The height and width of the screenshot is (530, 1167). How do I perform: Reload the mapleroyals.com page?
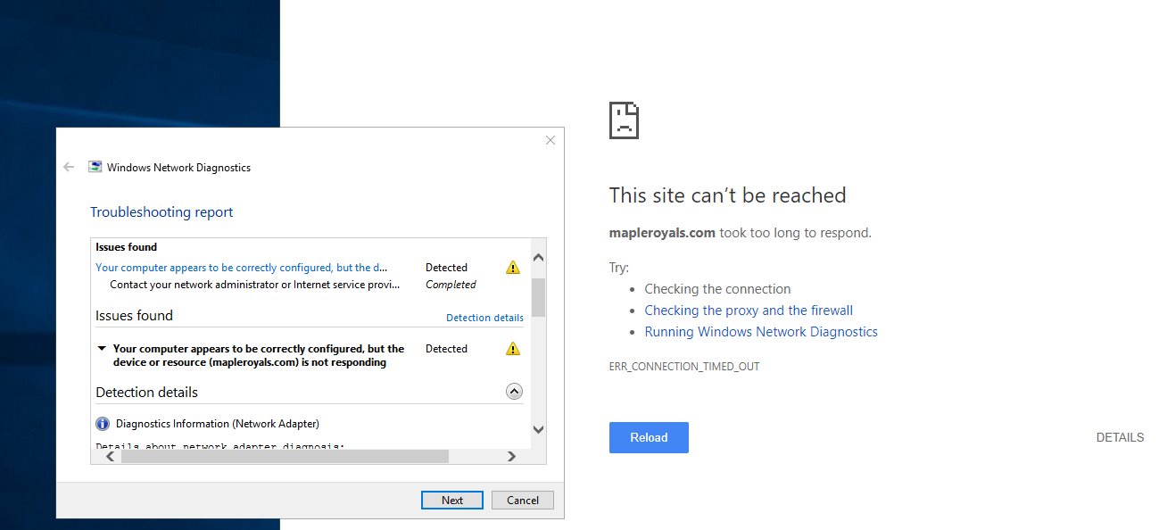coord(649,437)
